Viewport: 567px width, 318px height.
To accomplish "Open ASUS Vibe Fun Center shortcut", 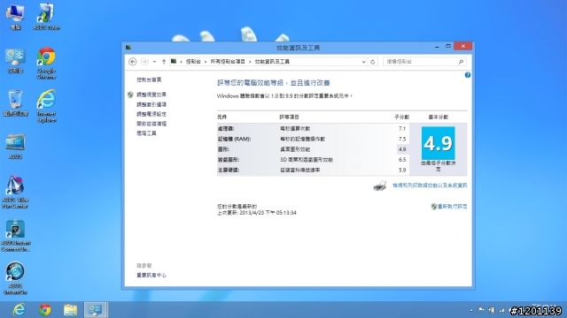I will tap(15, 192).
